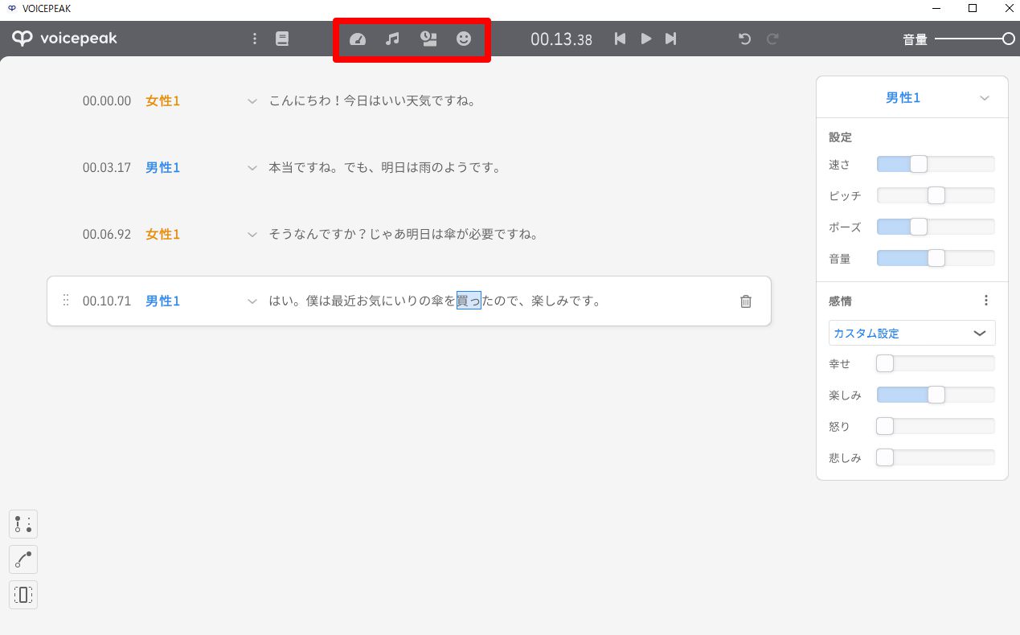Minimize the VOICEPEAK window
The width and height of the screenshot is (1020, 635).
[936, 8]
